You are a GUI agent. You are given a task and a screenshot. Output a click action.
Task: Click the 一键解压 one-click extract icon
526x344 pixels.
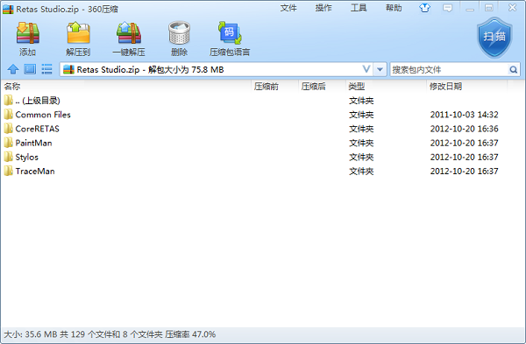point(129,33)
